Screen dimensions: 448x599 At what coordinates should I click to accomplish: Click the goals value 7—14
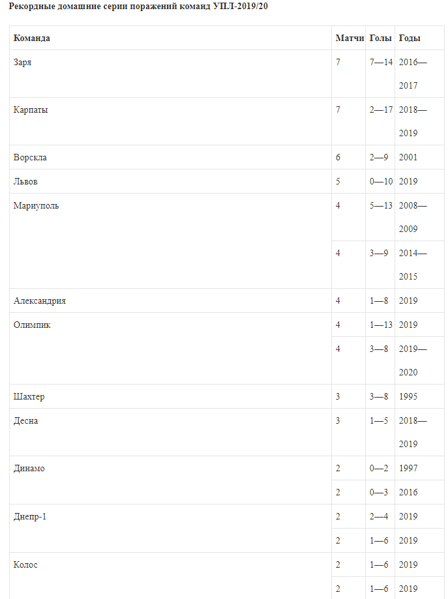click(x=381, y=63)
